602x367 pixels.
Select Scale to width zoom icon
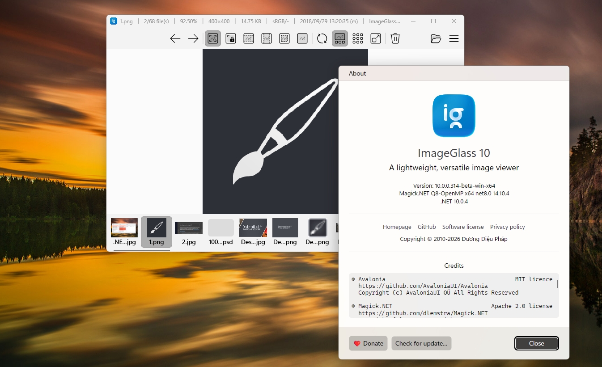pos(249,39)
